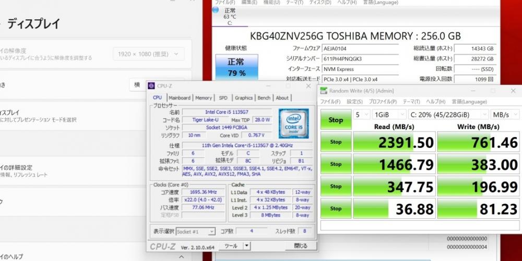Click the serial number field 611PH4PNQGK3
Screen dimensions: 522x261
click(x=360, y=59)
